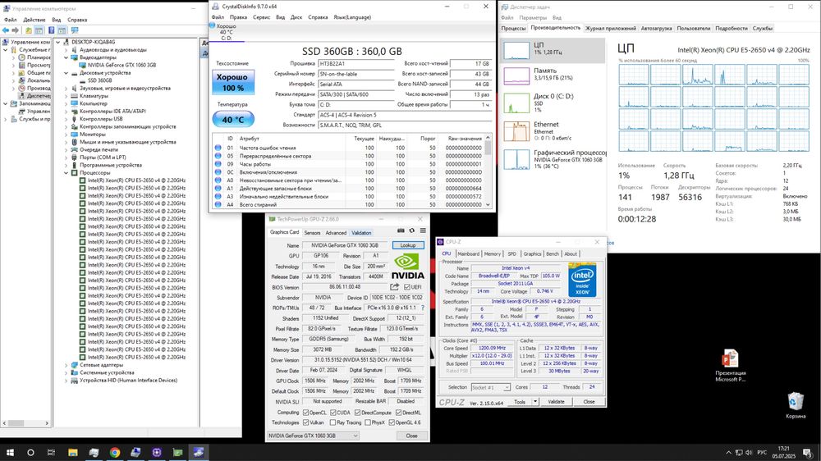Open Tools dropdown arrow in CPU-Z
The height and width of the screenshot is (461, 821).
click(535, 402)
